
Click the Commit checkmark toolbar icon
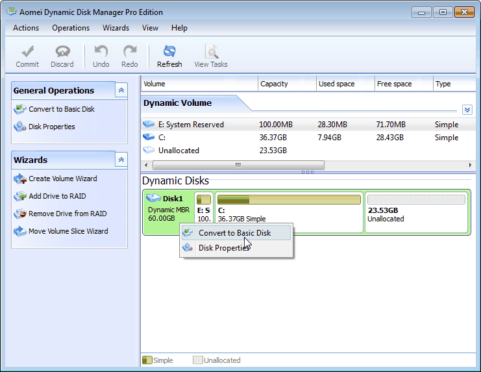[x=28, y=51]
